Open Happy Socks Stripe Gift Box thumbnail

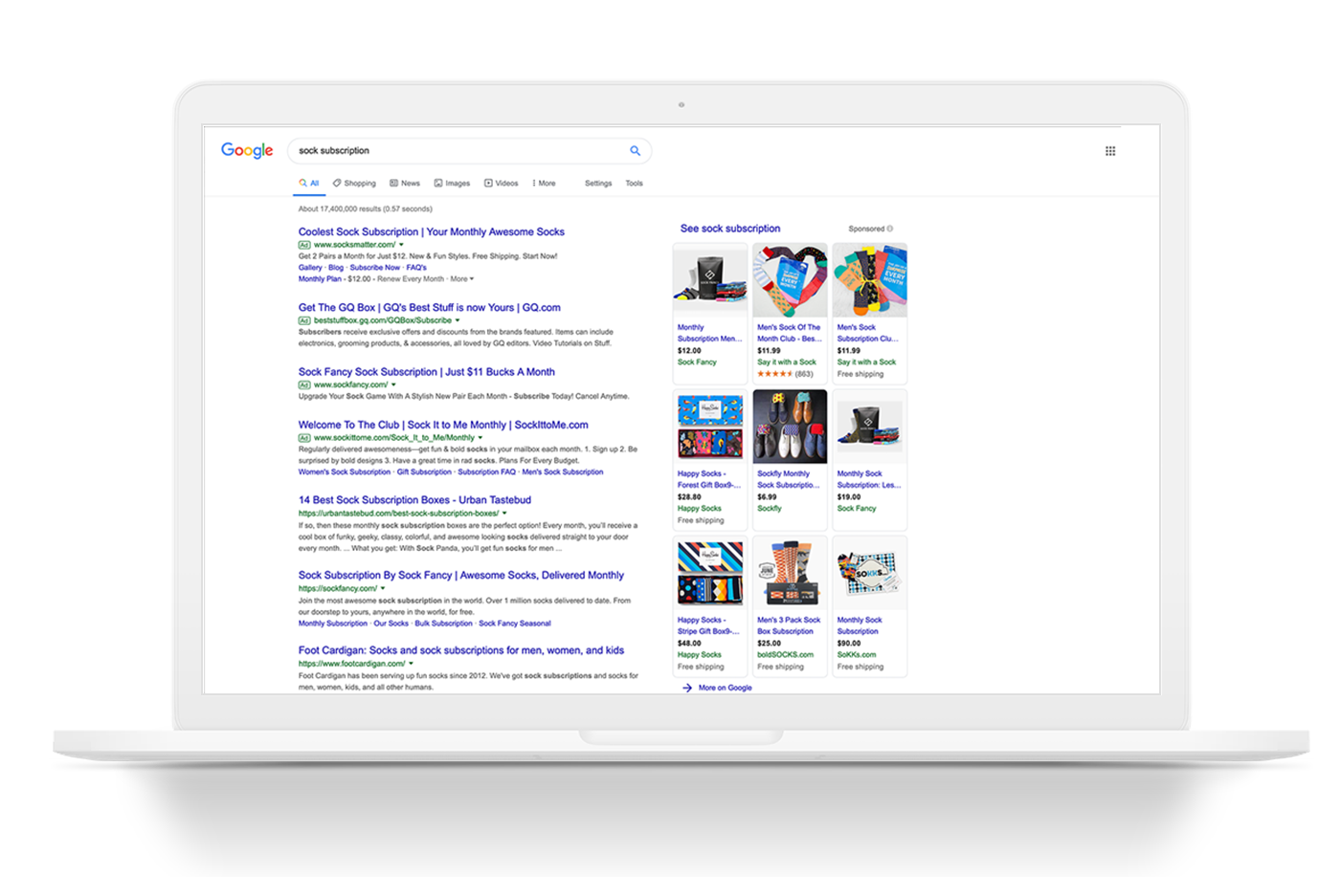pyautogui.click(x=710, y=573)
